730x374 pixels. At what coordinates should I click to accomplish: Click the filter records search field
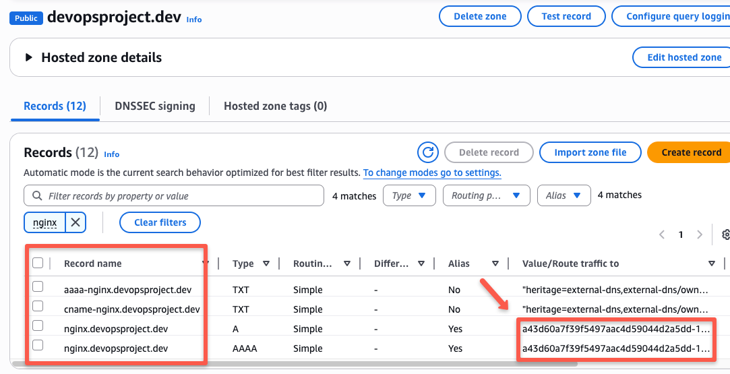174,196
